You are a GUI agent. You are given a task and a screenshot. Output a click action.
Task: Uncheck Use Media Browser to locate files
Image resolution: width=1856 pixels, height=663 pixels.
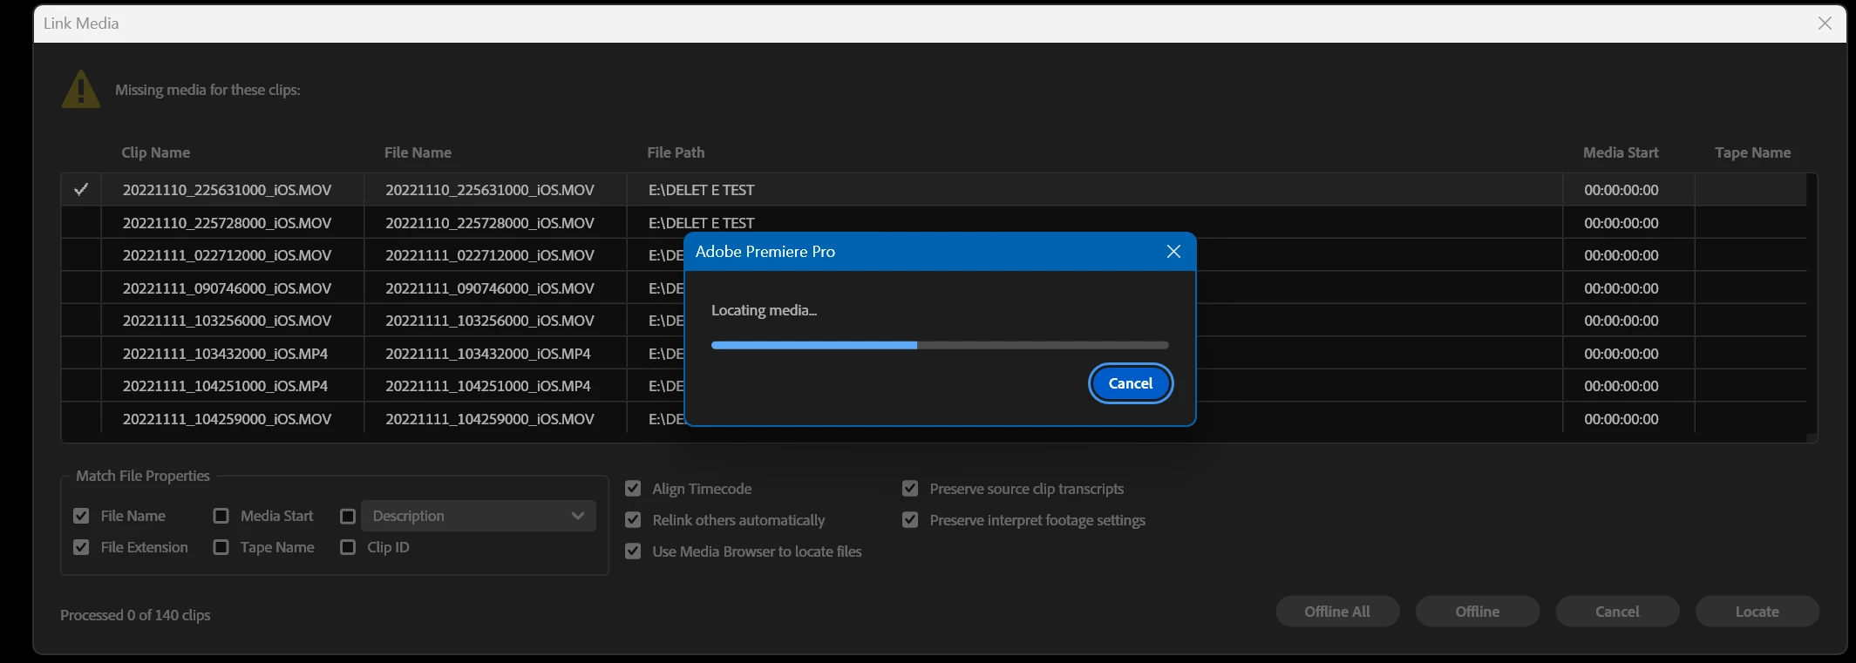coord(634,551)
